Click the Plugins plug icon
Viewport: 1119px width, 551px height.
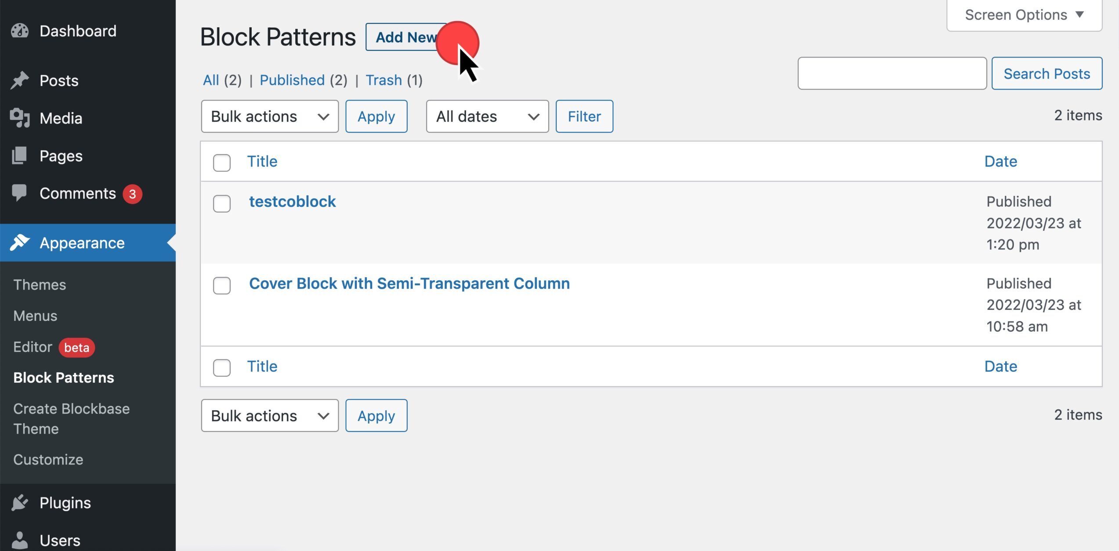point(20,503)
